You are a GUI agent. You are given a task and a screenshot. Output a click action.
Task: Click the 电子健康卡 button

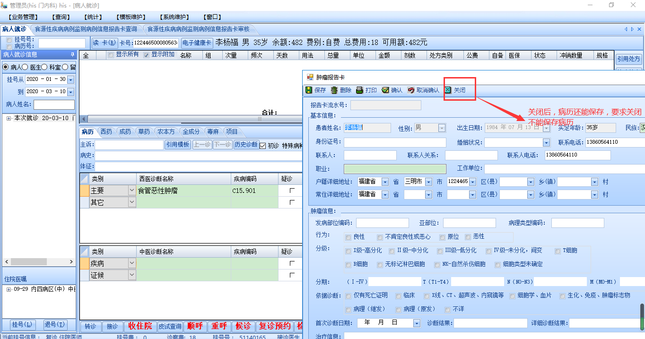click(x=197, y=43)
